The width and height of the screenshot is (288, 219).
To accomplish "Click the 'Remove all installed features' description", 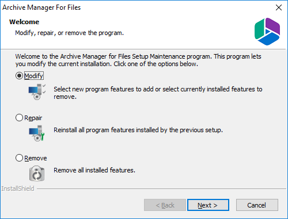I will (94, 170).
